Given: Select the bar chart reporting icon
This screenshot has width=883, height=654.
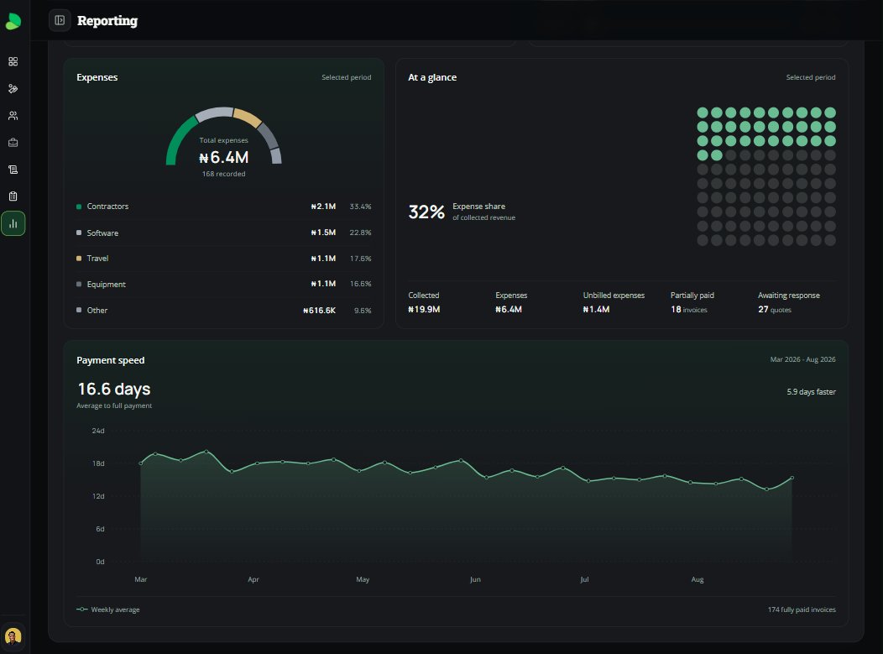Looking at the screenshot, I should (13, 223).
